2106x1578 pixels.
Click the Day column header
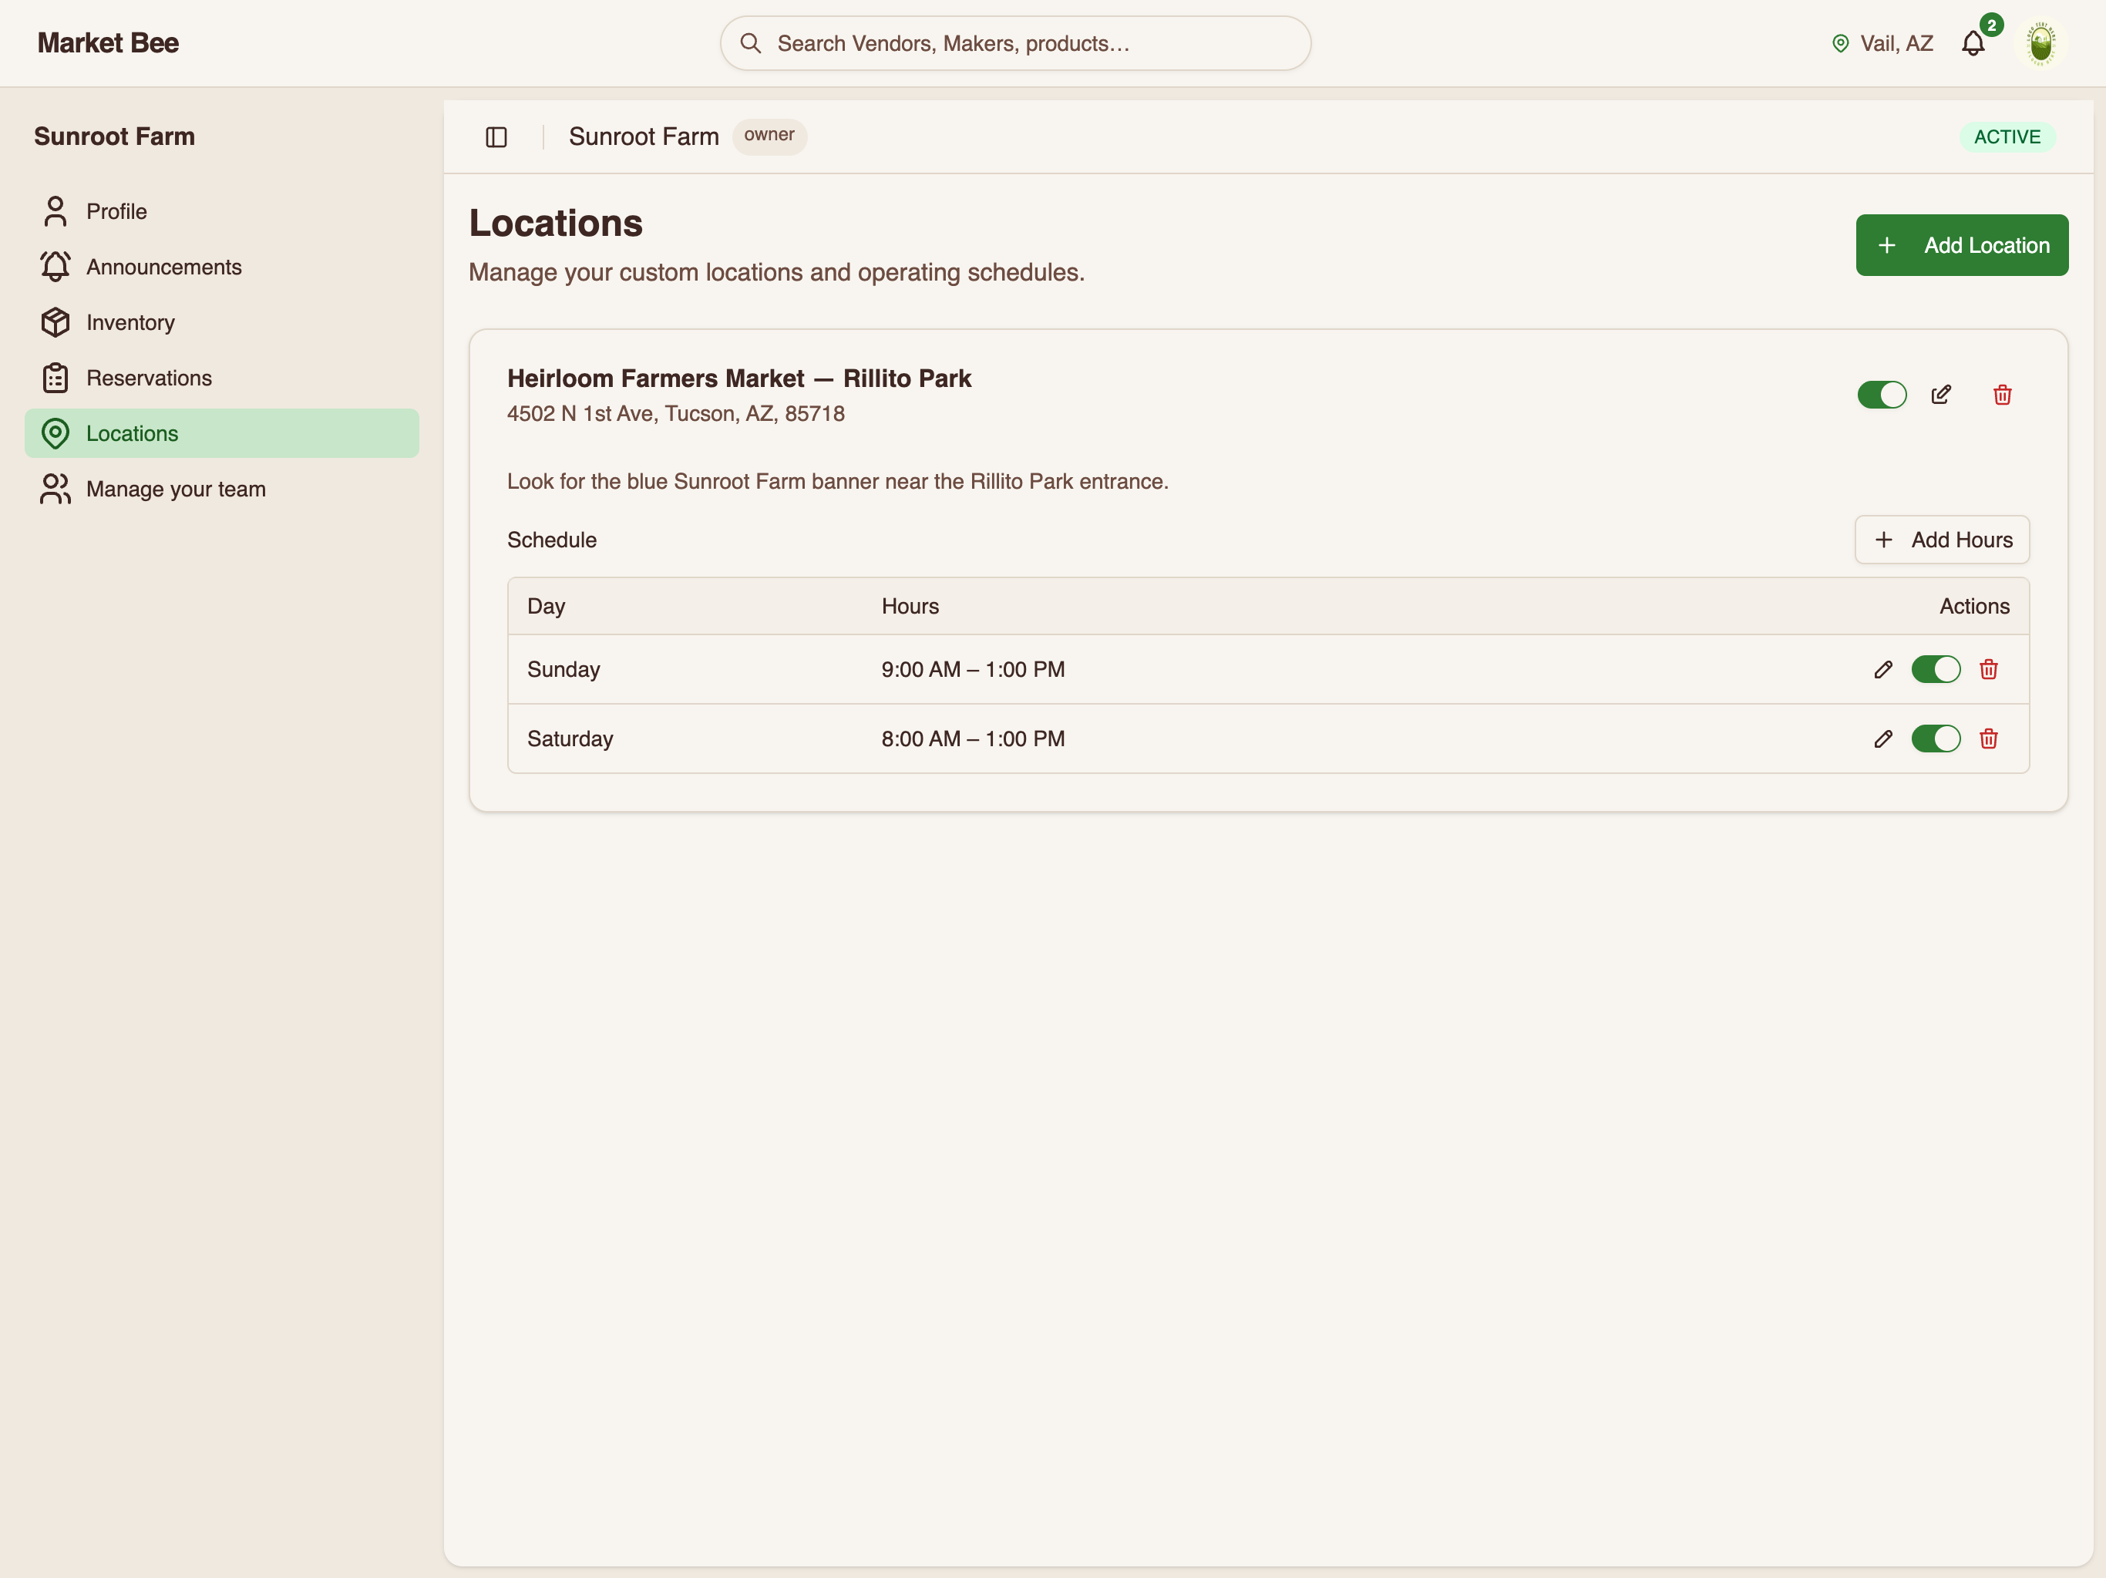tap(546, 607)
